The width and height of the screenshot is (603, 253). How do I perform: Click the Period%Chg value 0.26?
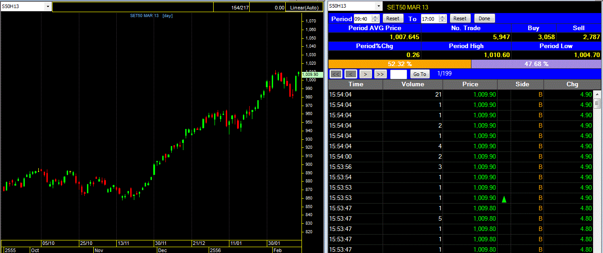coord(413,55)
